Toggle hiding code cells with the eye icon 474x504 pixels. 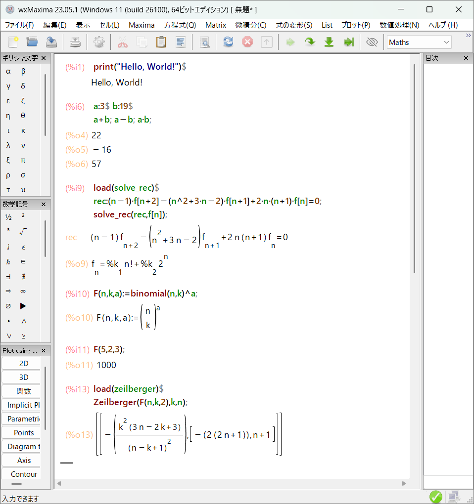point(372,42)
